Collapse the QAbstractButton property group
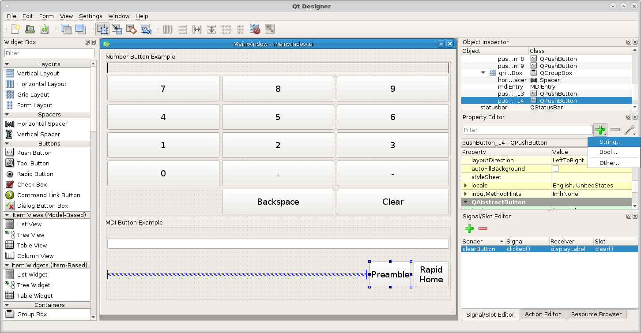Viewport: 641px width, 333px height. (465, 202)
